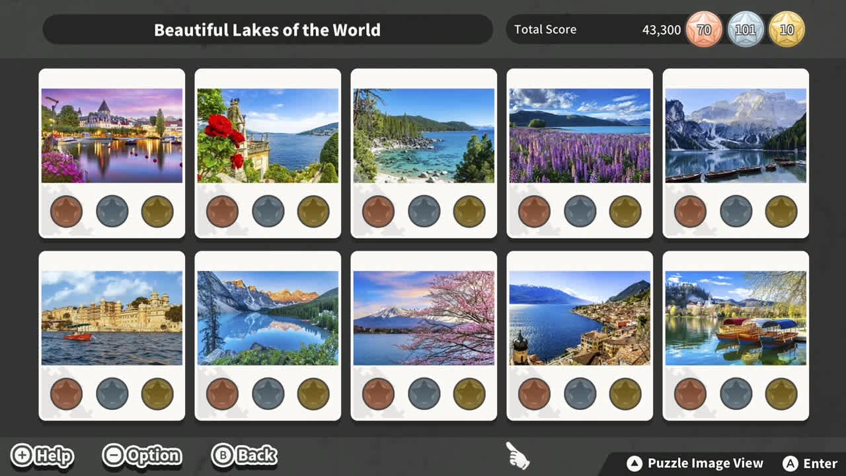The image size is (846, 476).
Task: Go Back with the B button
Action: click(x=244, y=456)
